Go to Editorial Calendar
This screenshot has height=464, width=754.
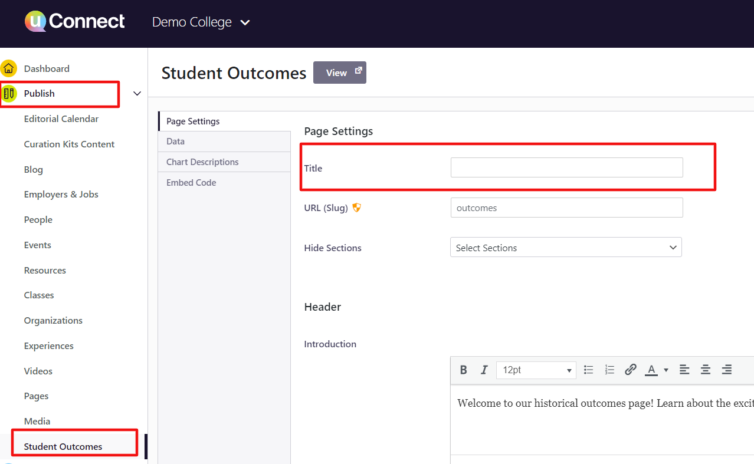click(61, 119)
